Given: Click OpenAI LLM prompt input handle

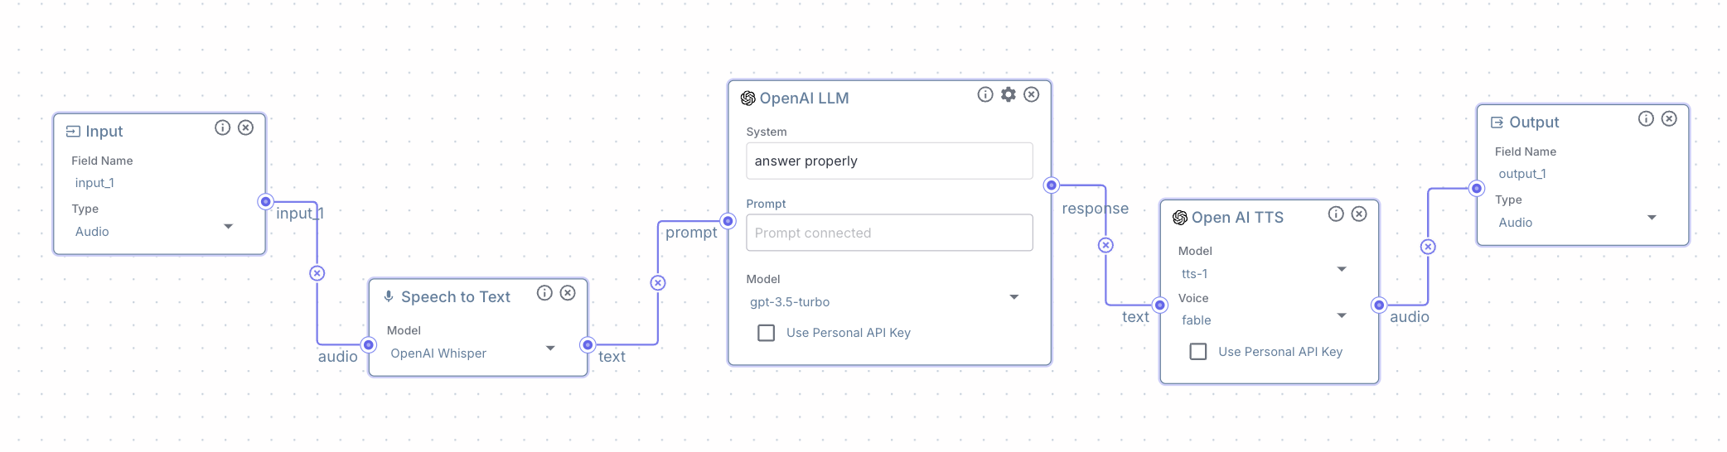Looking at the screenshot, I should [728, 221].
